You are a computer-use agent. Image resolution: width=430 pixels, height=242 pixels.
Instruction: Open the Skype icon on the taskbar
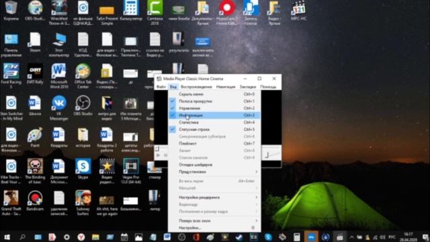(268, 237)
